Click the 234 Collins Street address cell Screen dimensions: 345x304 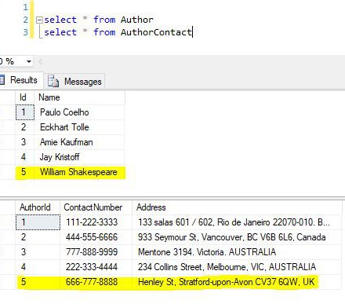pos(237,267)
